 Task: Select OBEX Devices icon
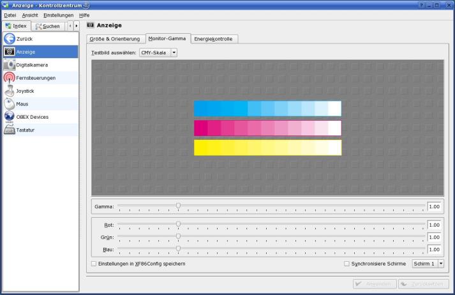(10, 117)
